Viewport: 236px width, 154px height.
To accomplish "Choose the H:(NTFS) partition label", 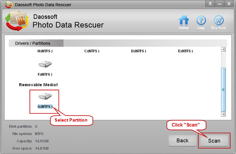I will pyautogui.click(x=45, y=51).
